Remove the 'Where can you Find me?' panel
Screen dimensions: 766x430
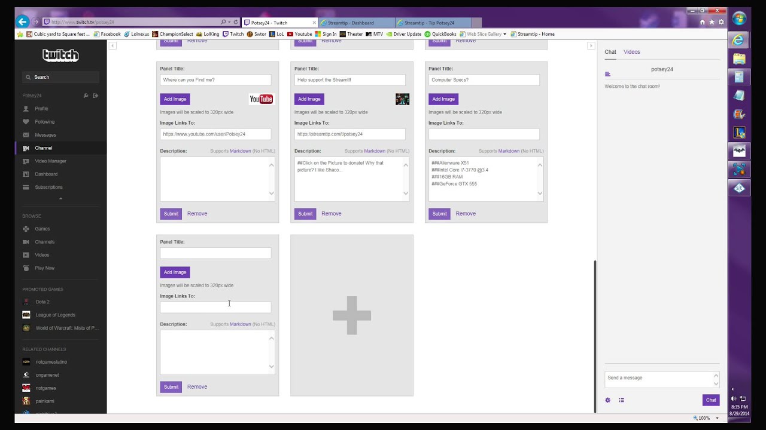coord(197,214)
